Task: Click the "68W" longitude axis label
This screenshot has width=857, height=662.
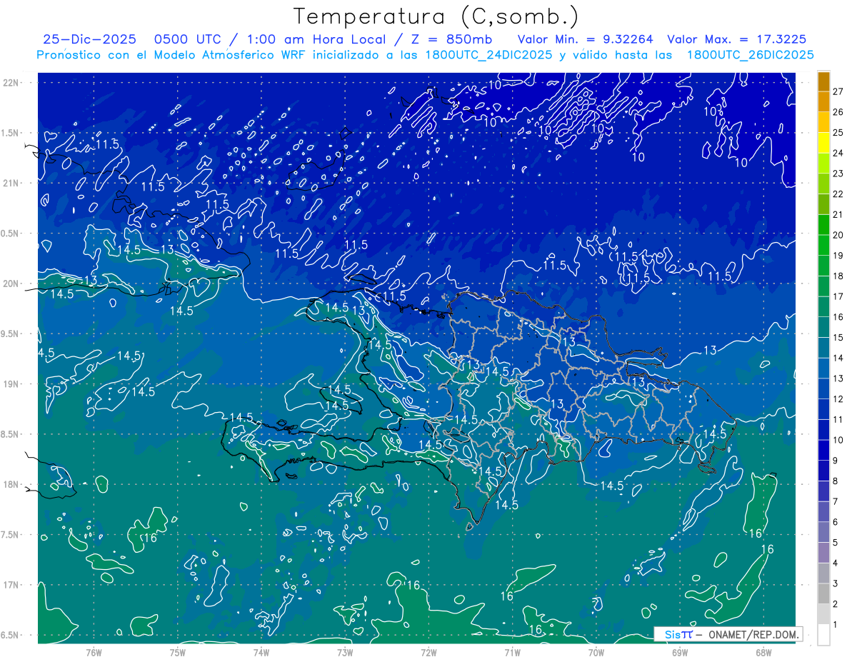Action: 763,652
